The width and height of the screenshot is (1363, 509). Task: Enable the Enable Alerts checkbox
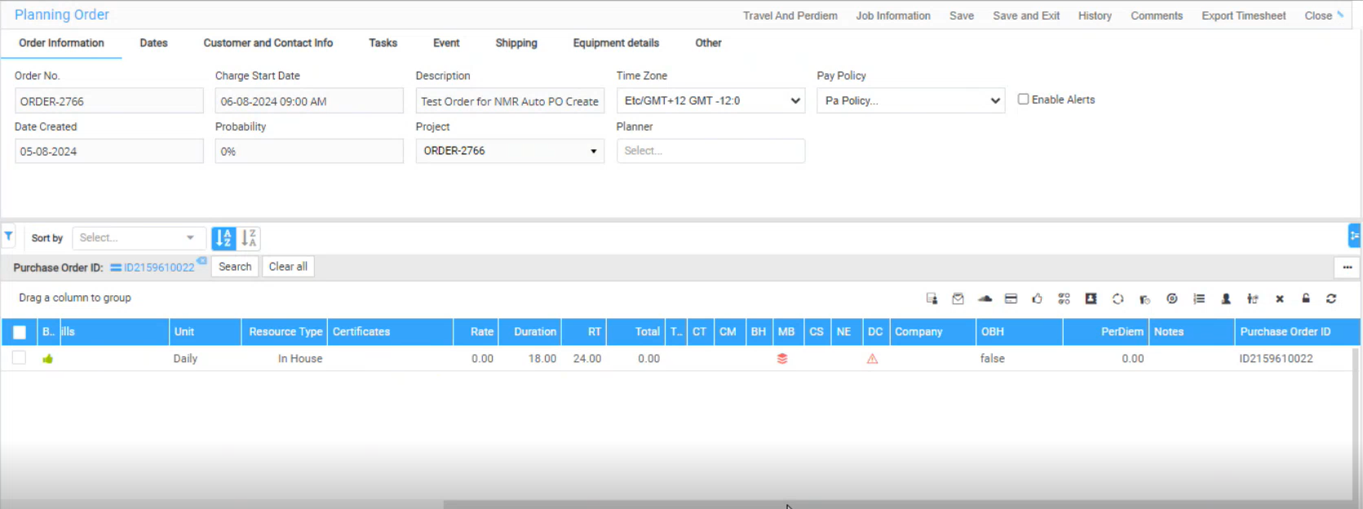point(1023,100)
